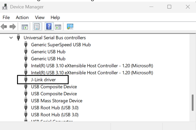Open the Help menu
The width and height of the screenshot is (196, 130).
pos(55,17)
